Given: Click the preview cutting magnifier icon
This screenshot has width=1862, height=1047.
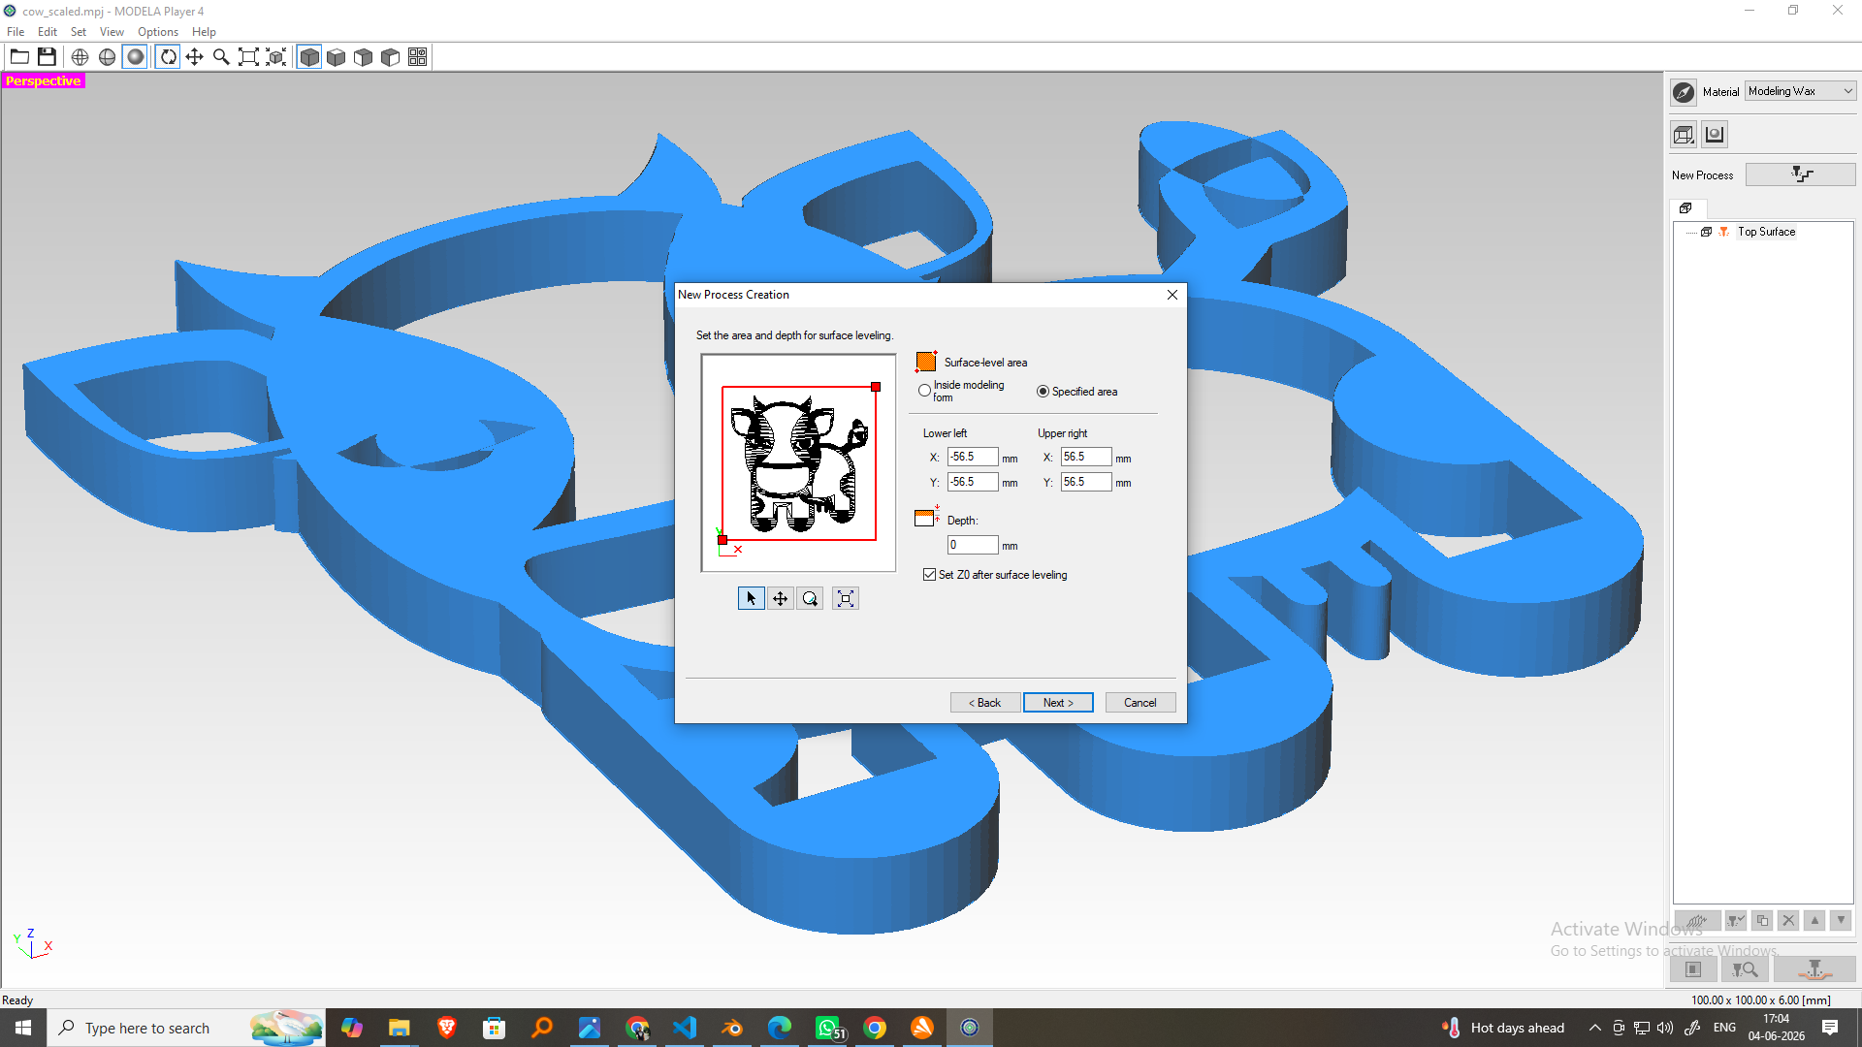Looking at the screenshot, I should [1745, 969].
